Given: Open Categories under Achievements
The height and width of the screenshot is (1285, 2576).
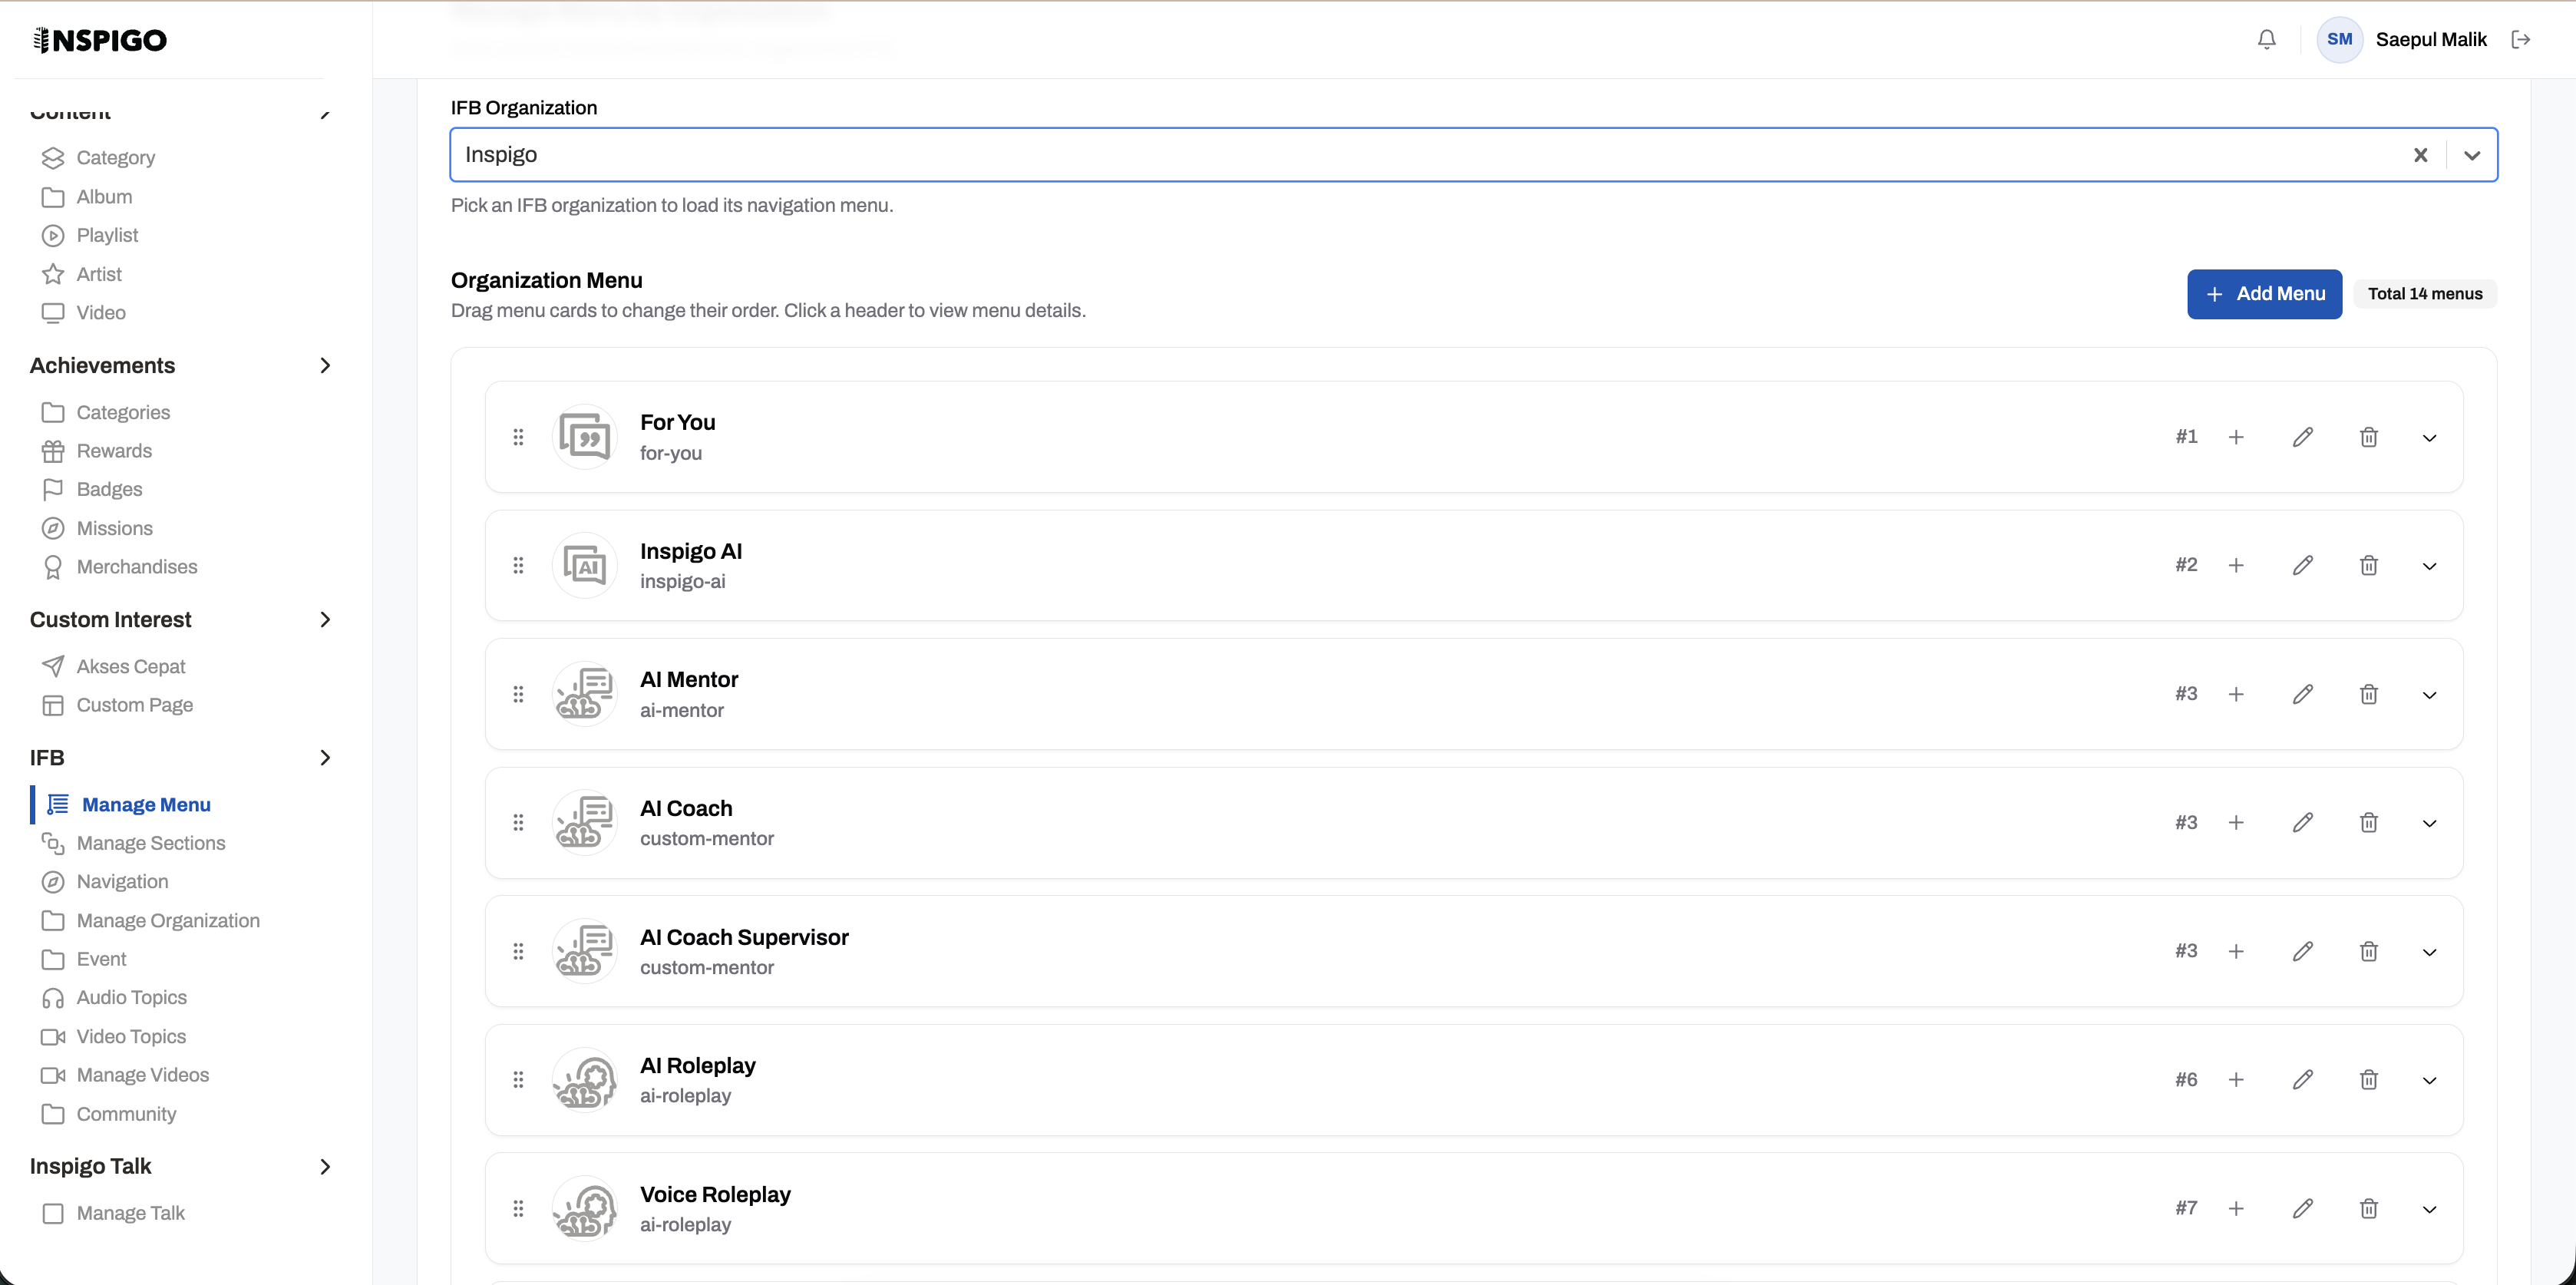Looking at the screenshot, I should pyautogui.click(x=105, y=413).
